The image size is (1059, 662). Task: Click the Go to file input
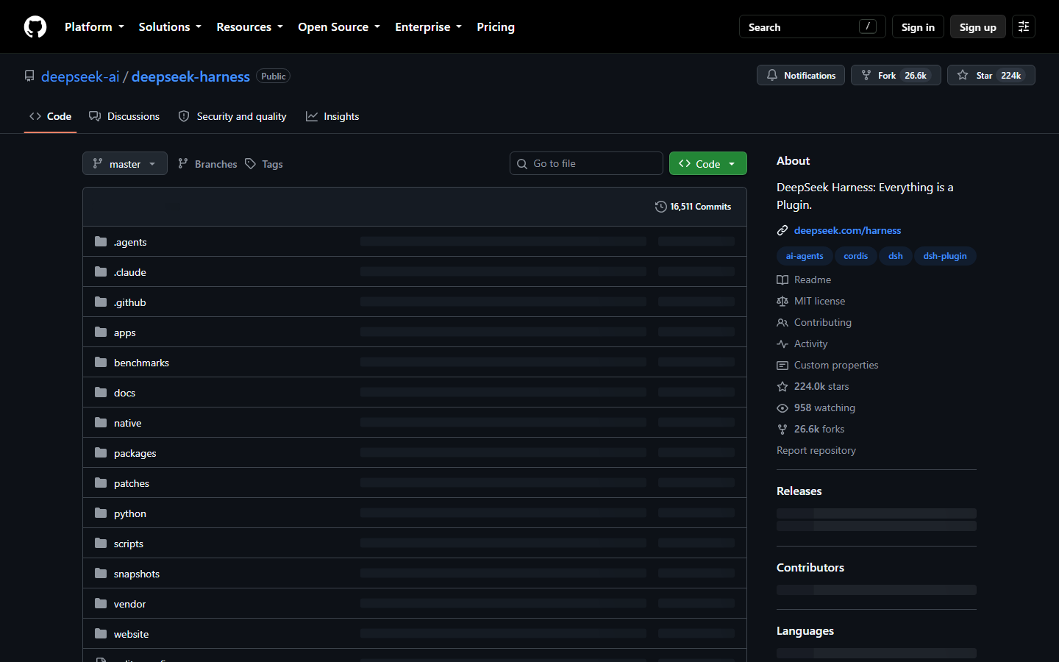coord(586,163)
